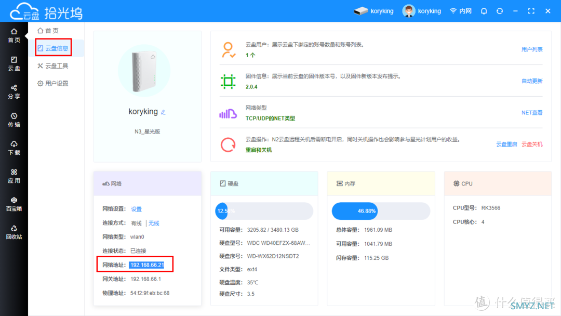Select 用户设置 menu item

53,83
